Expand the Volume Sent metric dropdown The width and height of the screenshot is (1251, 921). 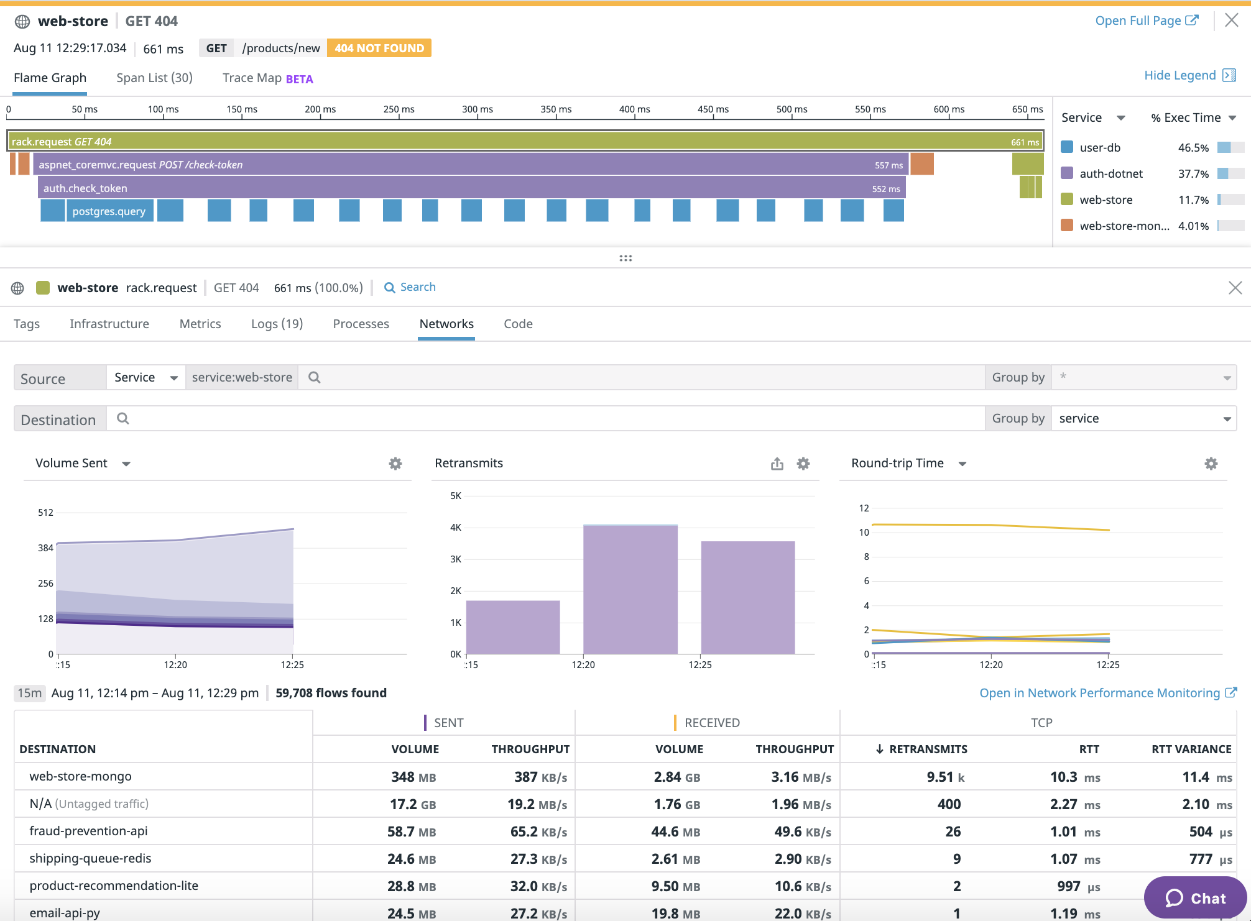[x=126, y=464]
